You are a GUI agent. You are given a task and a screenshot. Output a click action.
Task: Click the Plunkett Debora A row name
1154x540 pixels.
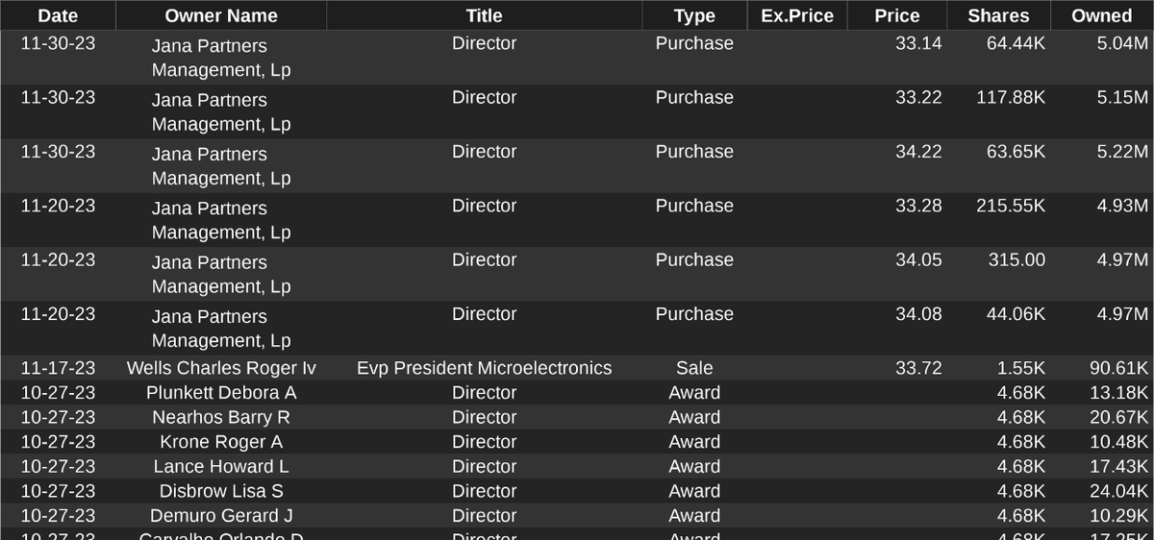click(x=221, y=393)
